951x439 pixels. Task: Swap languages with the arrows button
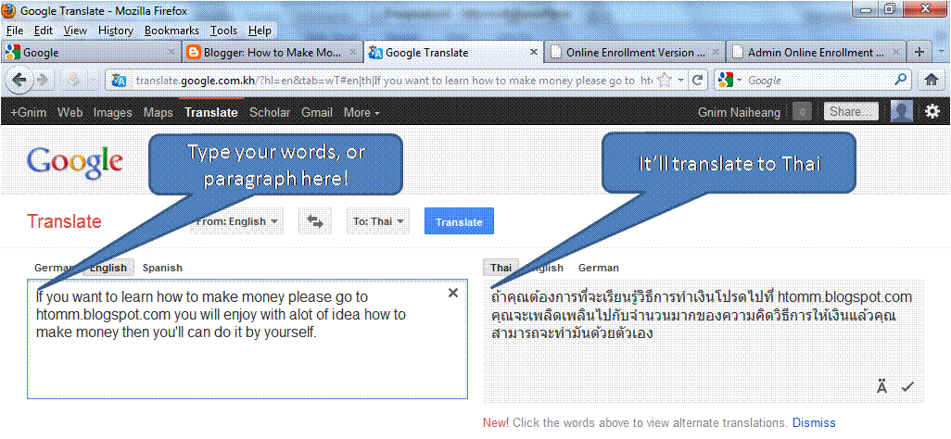315,221
